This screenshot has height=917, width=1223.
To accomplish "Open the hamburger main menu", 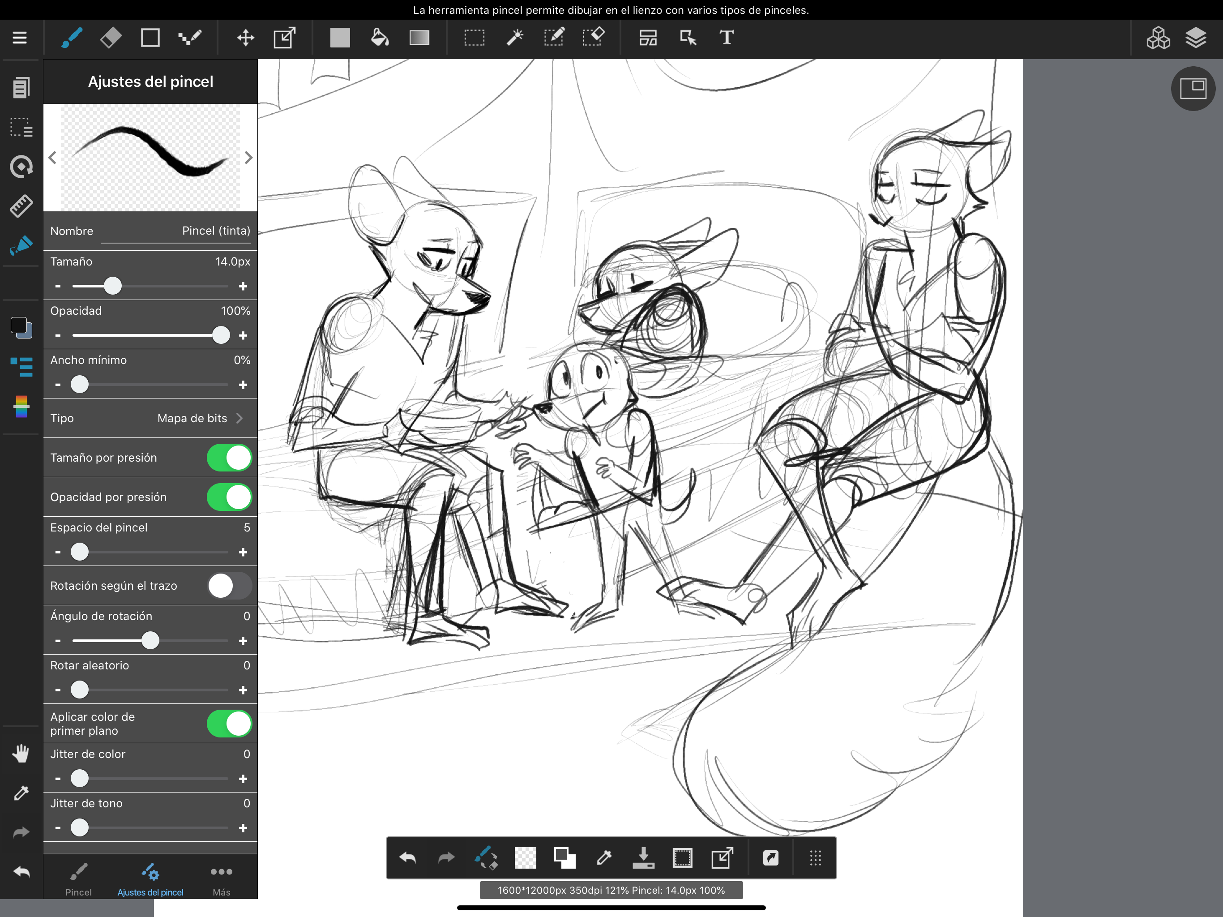I will pos(20,38).
